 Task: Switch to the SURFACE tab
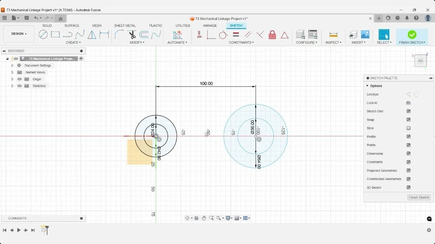tap(72, 26)
